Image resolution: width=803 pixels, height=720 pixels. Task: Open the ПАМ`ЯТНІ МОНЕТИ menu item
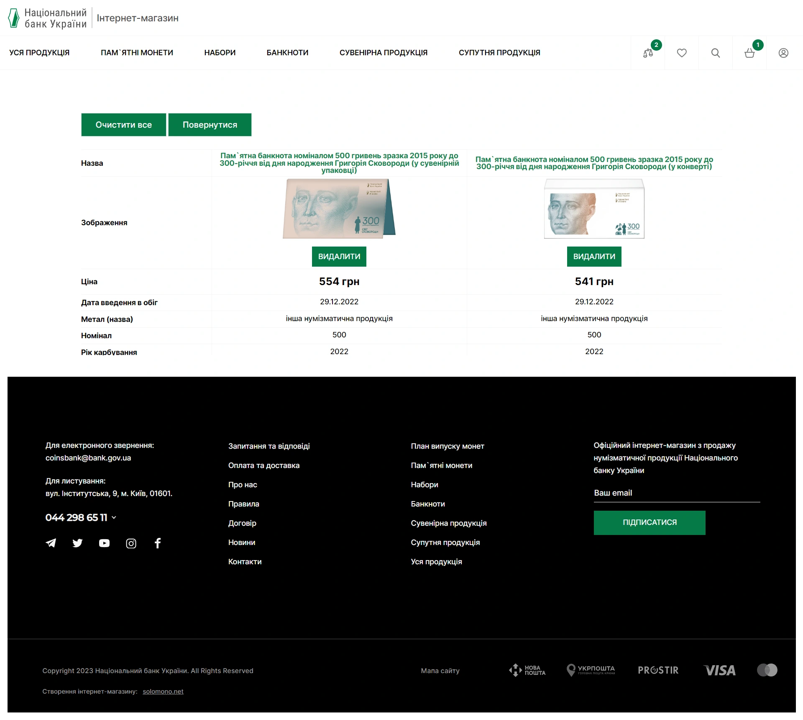coord(137,53)
